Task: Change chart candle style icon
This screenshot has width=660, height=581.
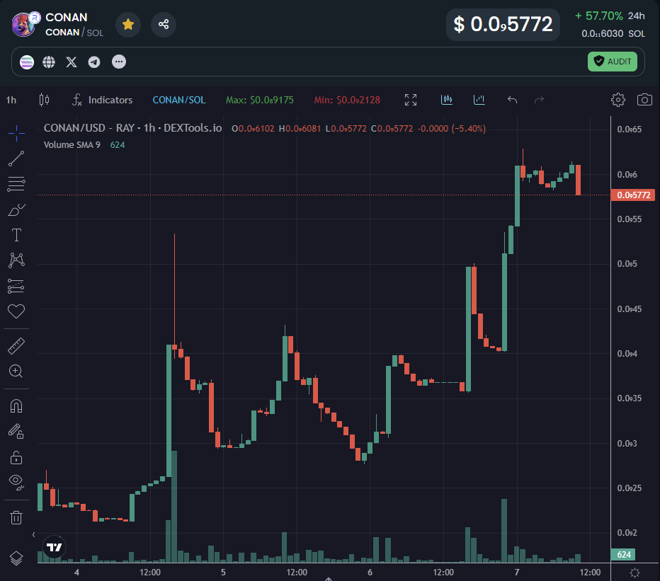Action: [x=44, y=100]
